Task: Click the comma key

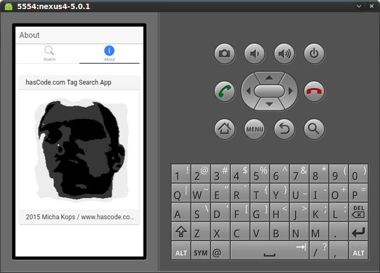Action: tap(339, 250)
